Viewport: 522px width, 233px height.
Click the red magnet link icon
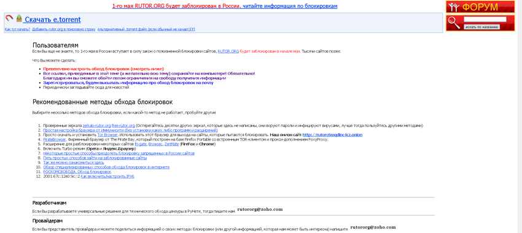(9, 18)
